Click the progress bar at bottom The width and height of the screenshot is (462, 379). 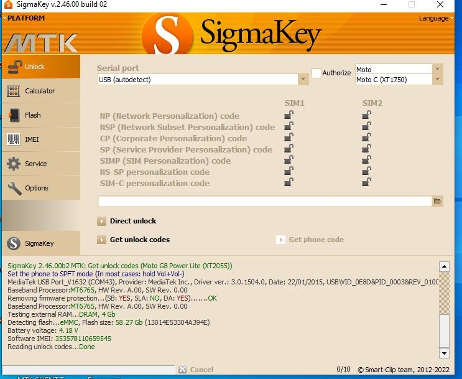88,370
